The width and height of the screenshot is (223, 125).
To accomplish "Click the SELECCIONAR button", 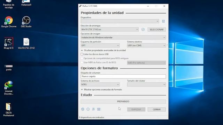I will point(156,30).
